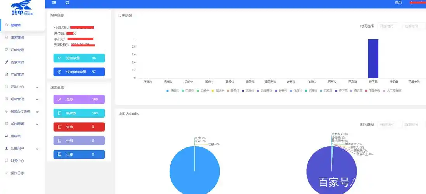426x194 pixels.
Task: Click the "已签收" x-axis label
Action: 332,81
